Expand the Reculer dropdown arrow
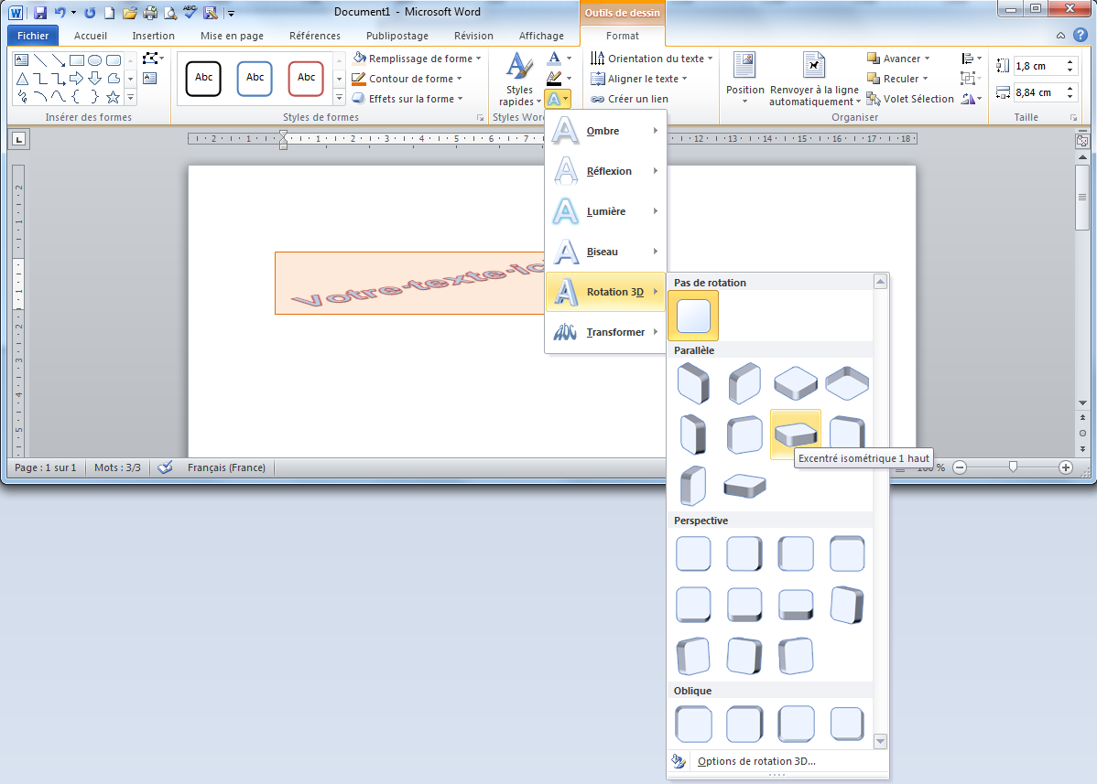The image size is (1097, 784). pos(925,79)
